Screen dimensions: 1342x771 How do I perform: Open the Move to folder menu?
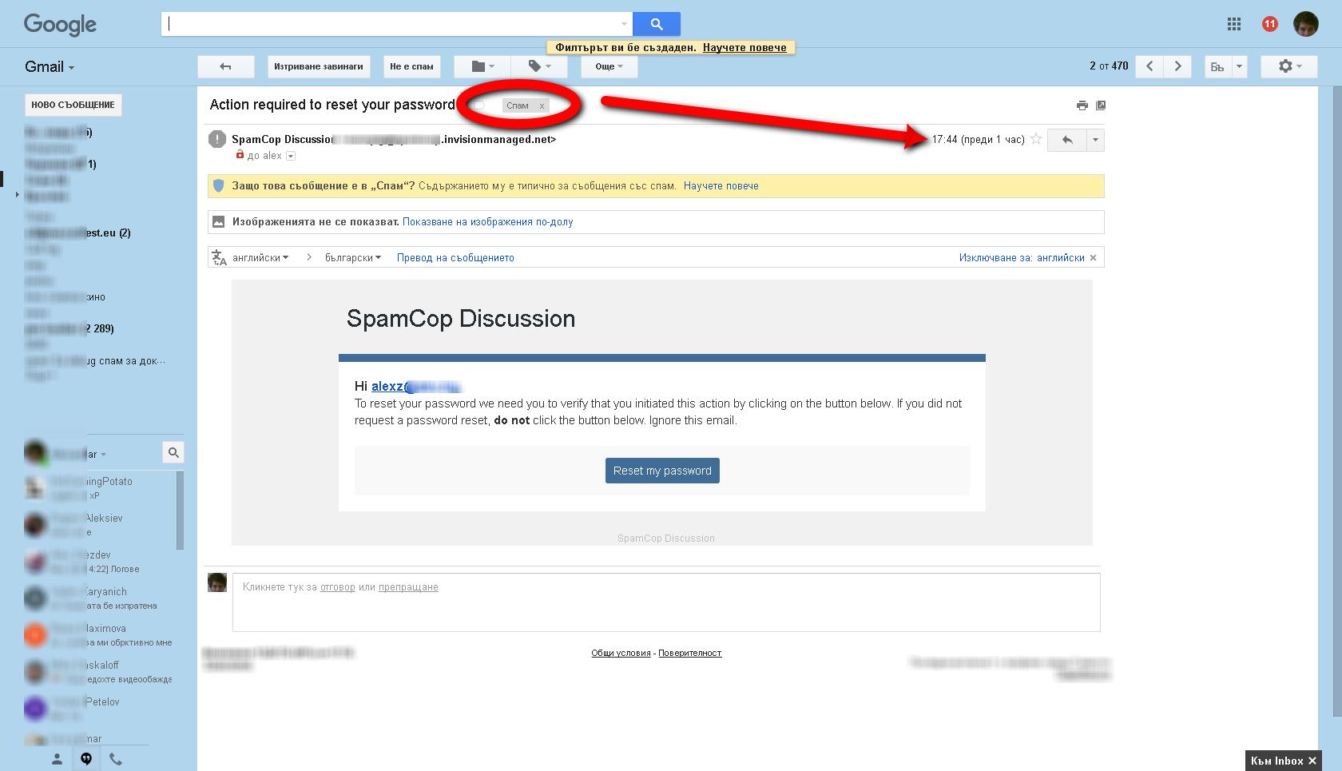[482, 66]
